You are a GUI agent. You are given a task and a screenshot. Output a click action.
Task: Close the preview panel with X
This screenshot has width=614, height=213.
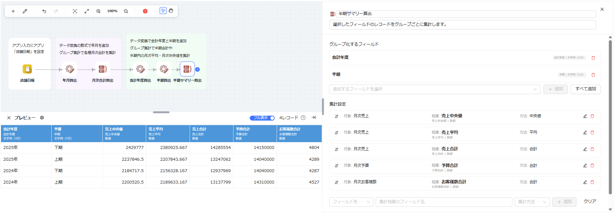[x=9, y=118]
